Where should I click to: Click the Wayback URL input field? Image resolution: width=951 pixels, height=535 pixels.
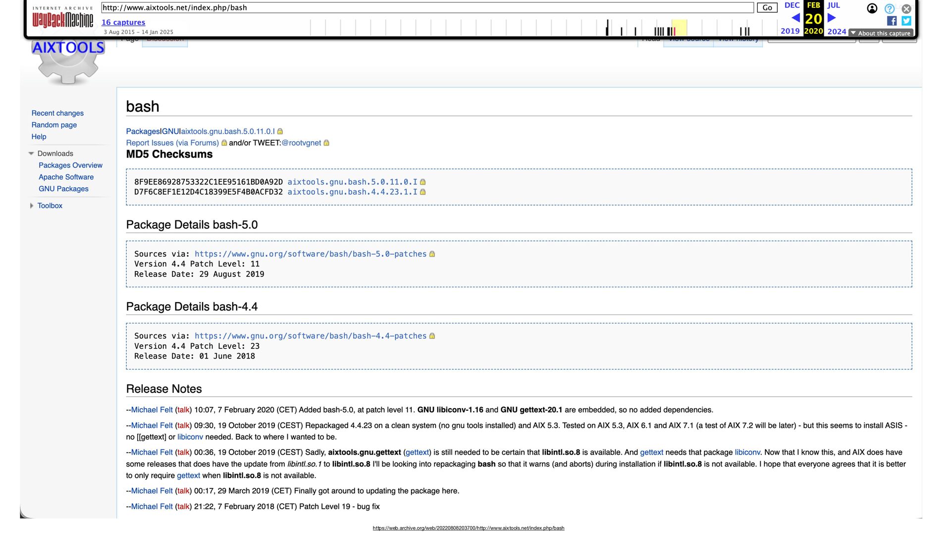tap(427, 7)
